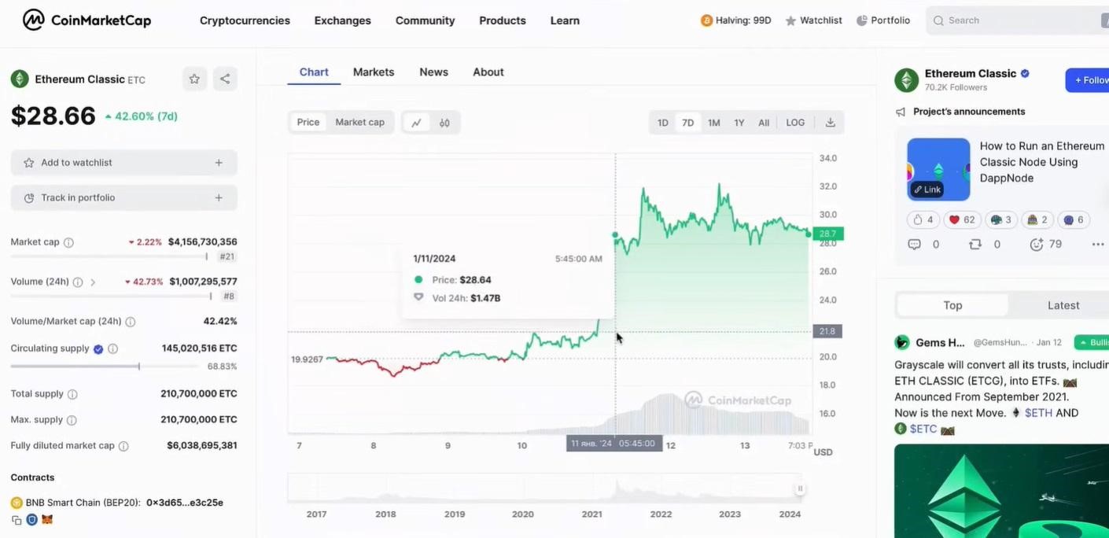Switch to line chart view icon

click(x=416, y=123)
